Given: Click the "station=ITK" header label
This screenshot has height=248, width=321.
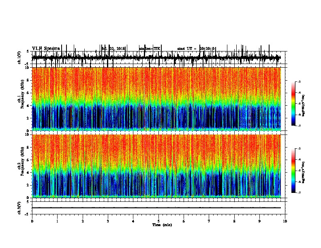Looking at the screenshot, I should (150, 49).
